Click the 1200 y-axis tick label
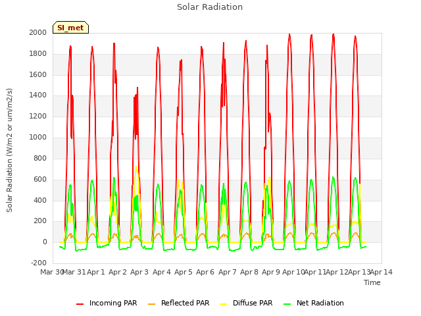421x316 pixels. click(38, 117)
